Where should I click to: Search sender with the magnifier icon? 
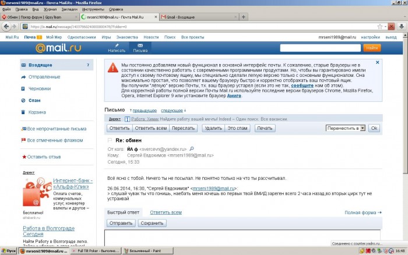coord(192,148)
